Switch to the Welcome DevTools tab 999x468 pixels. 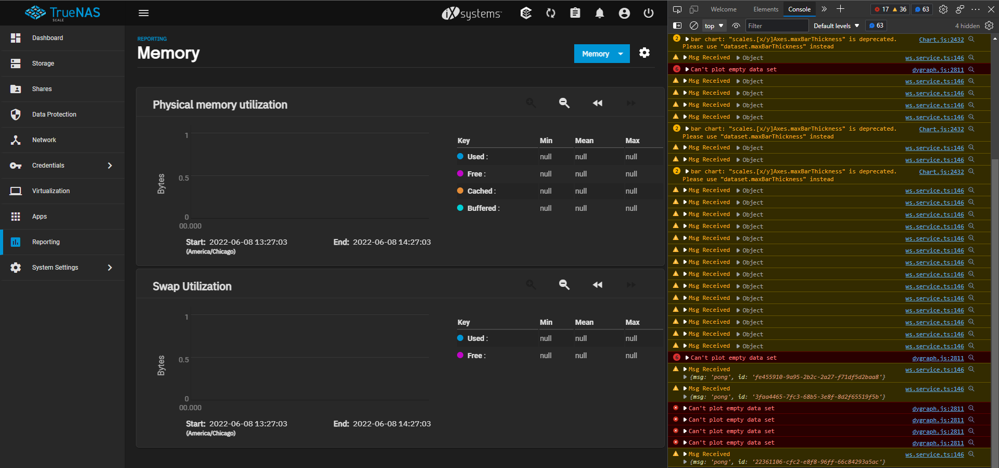click(723, 9)
